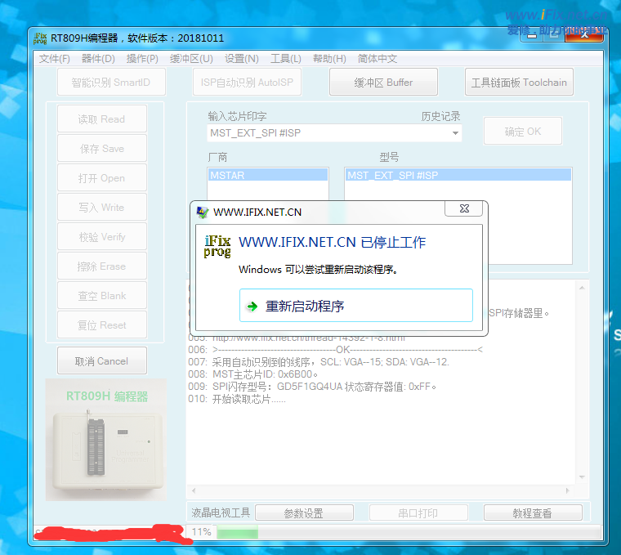Click the iFix prog logo in dialog
The width and height of the screenshot is (621, 555).
tap(217, 246)
